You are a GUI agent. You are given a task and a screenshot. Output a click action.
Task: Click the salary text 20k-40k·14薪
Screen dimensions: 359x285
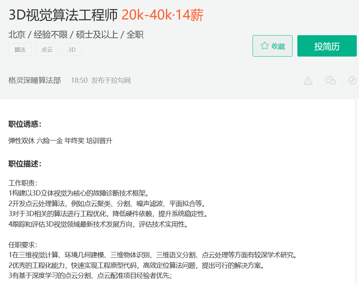(x=163, y=15)
